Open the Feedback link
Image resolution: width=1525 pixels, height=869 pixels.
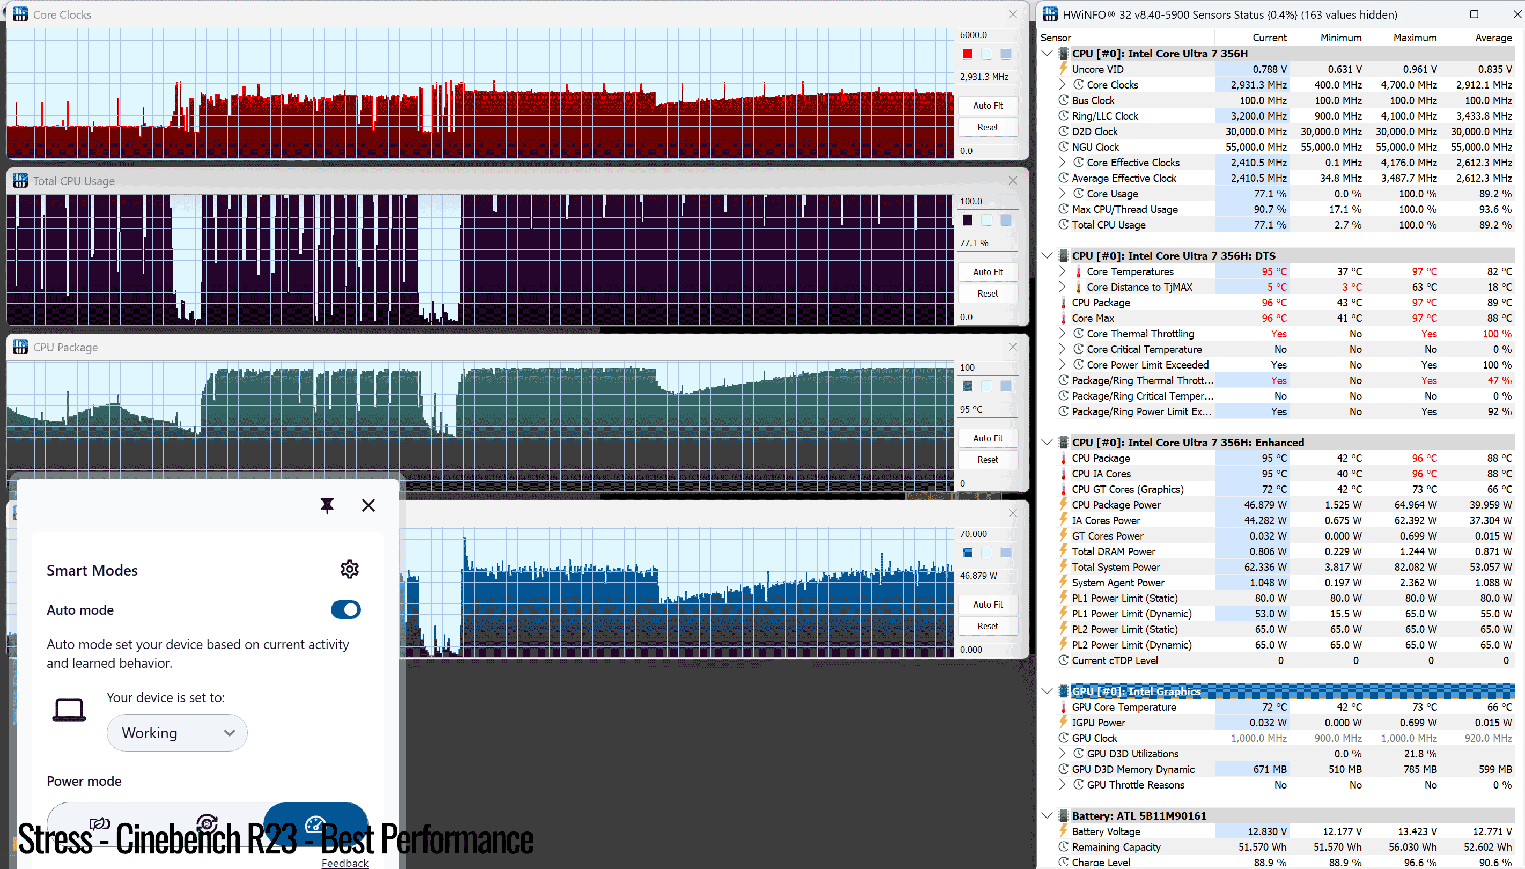(x=345, y=863)
